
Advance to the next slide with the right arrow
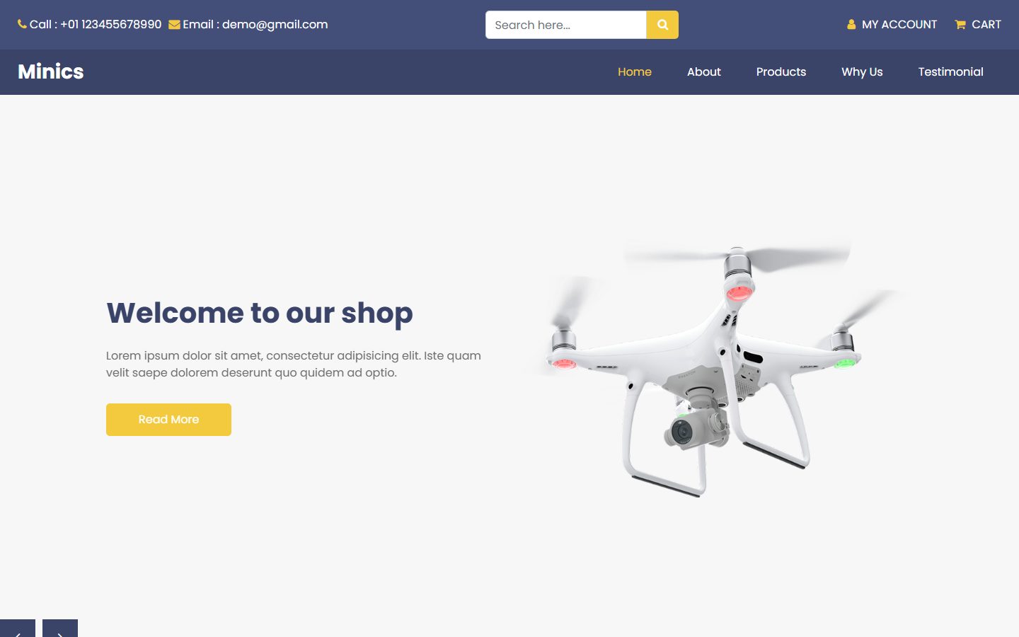(x=60, y=629)
